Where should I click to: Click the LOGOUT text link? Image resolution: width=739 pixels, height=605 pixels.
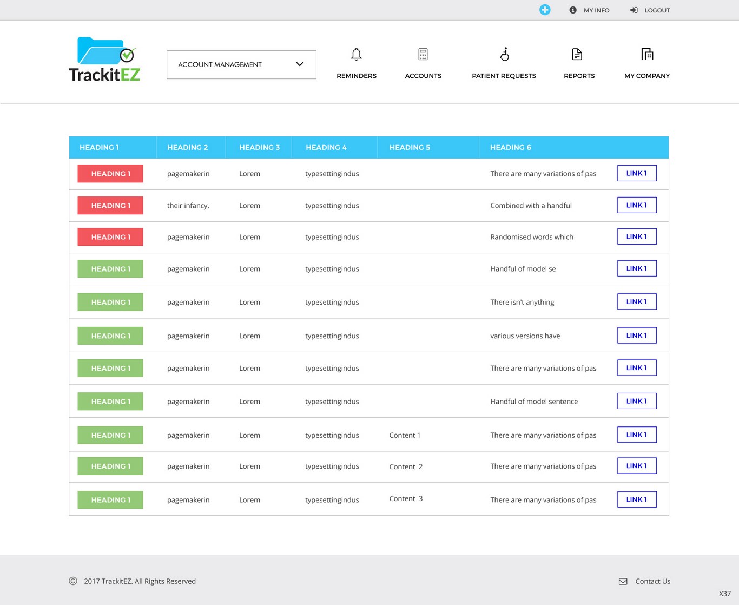click(657, 10)
